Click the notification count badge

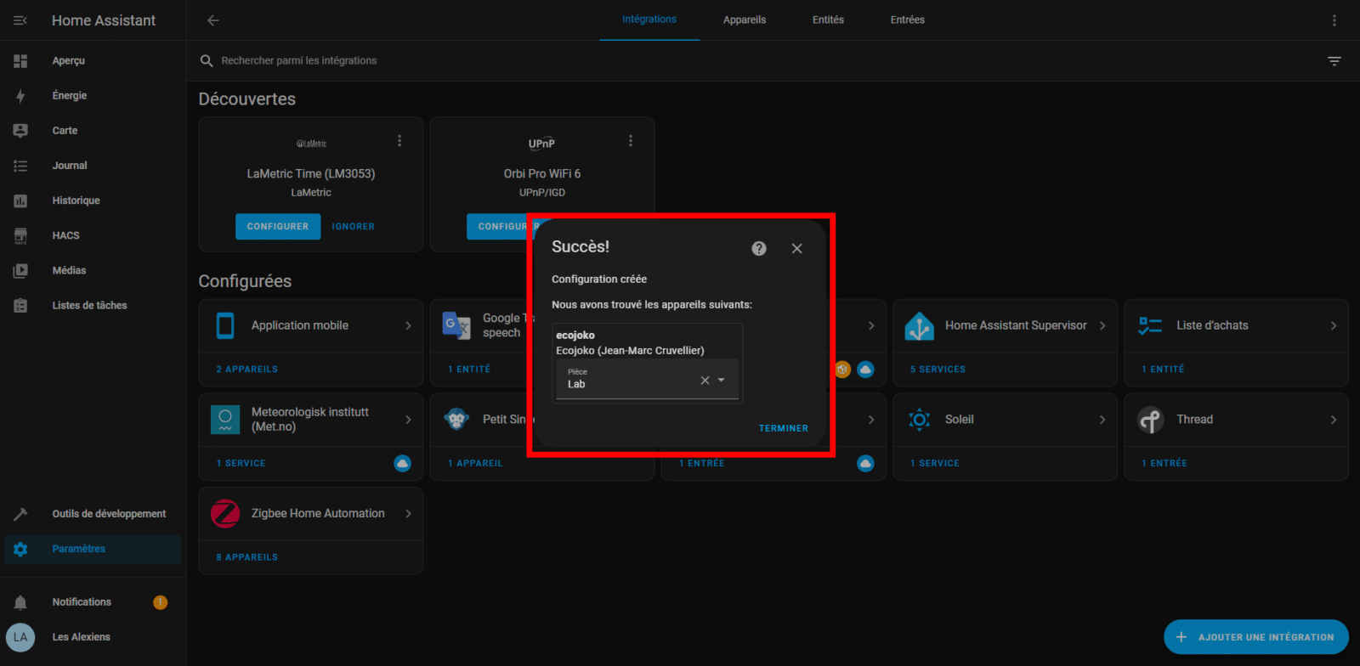(x=160, y=602)
